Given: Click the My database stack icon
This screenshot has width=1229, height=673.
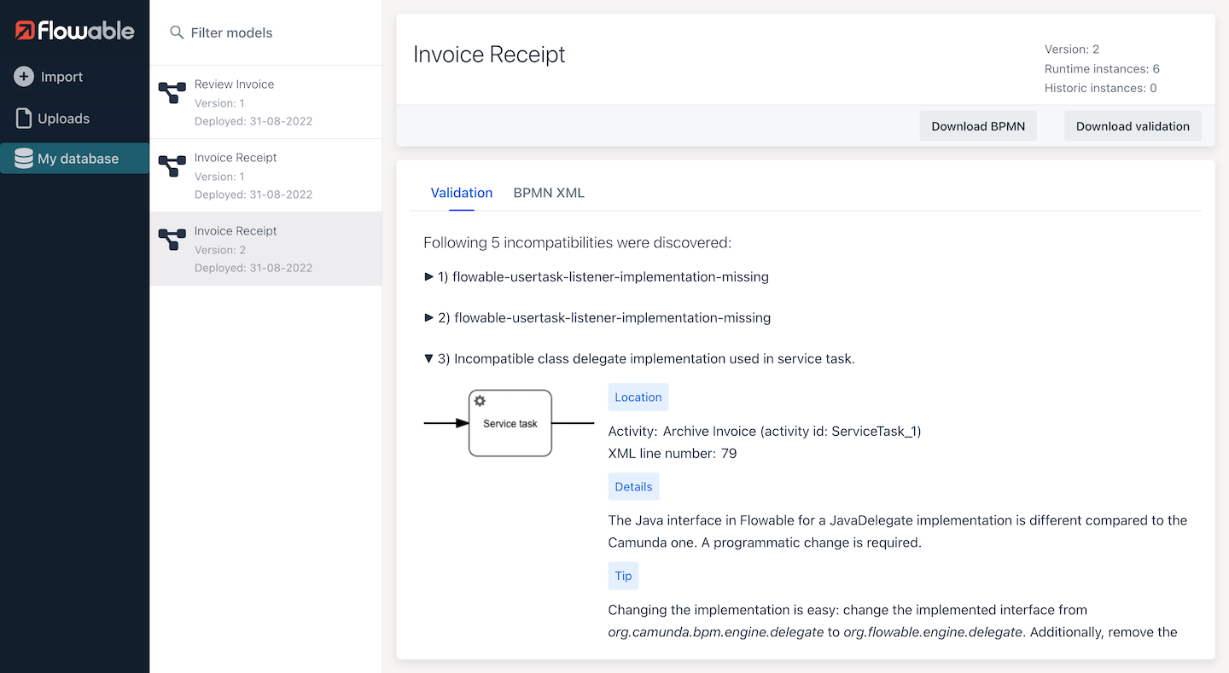Looking at the screenshot, I should (x=24, y=159).
